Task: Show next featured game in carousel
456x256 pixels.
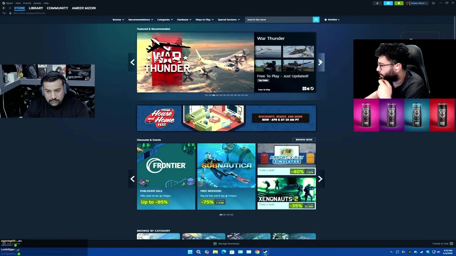Action: click(320, 62)
